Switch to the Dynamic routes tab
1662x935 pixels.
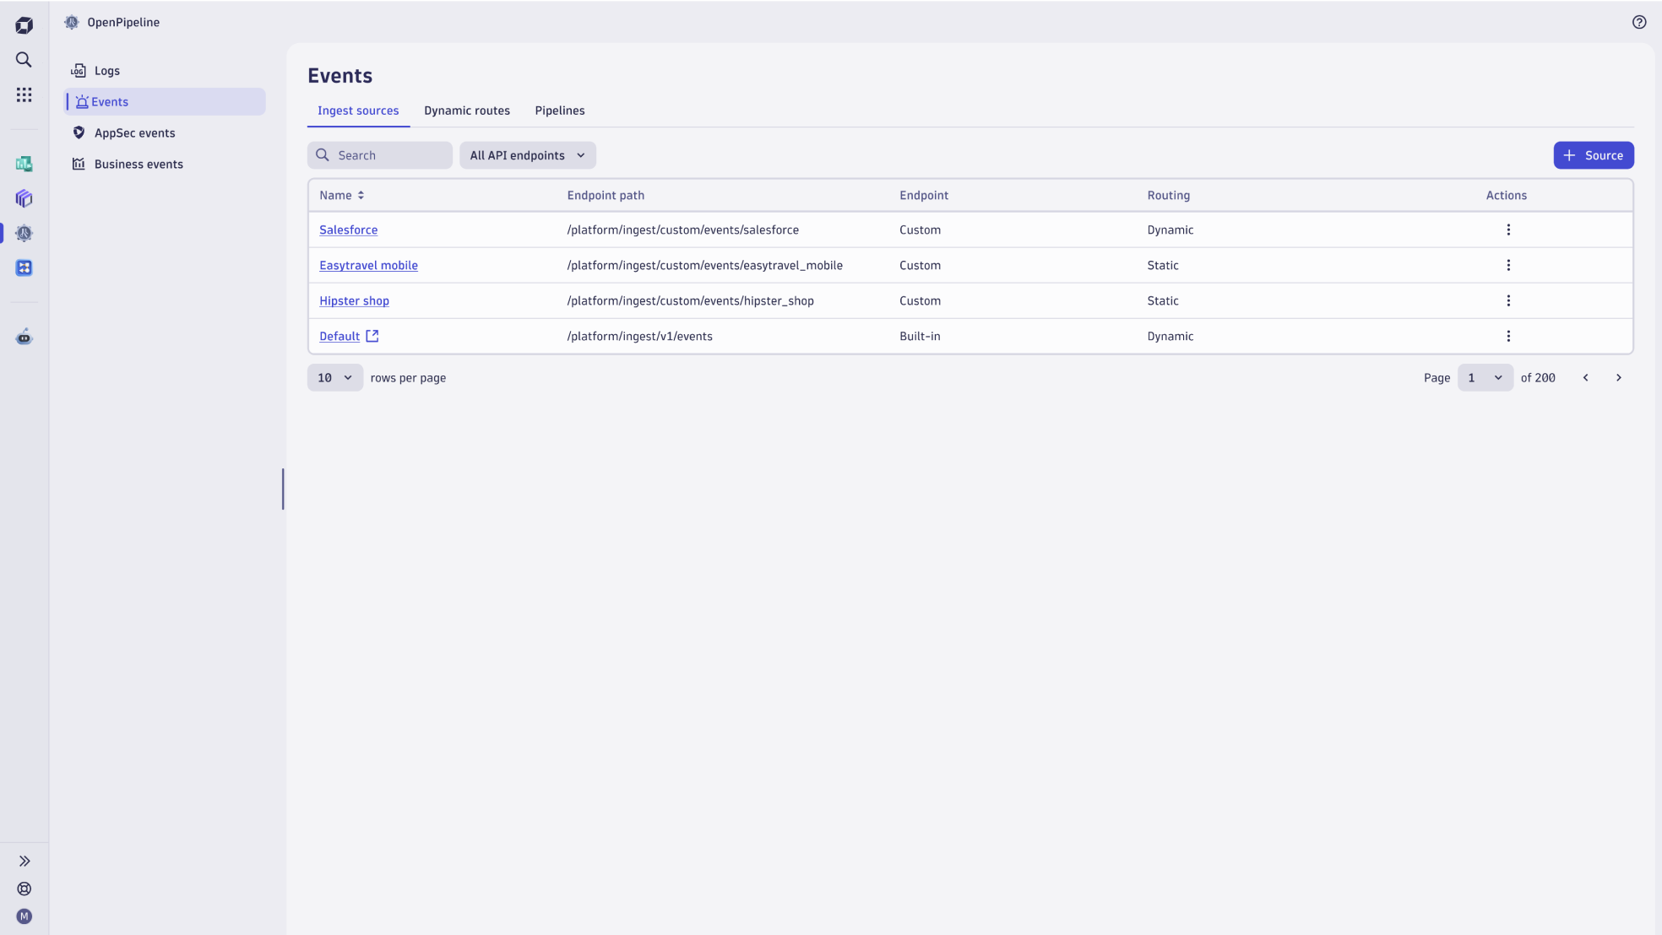[x=466, y=111]
